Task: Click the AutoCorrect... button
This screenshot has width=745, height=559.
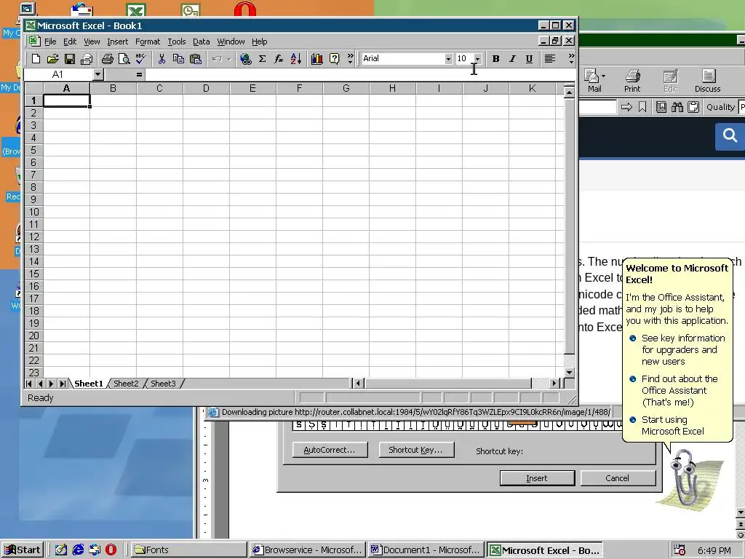Action: [x=330, y=450]
